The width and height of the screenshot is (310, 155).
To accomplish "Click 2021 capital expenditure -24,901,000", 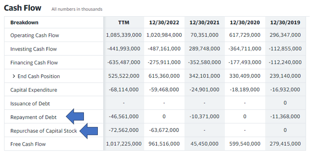I will 204,90.
